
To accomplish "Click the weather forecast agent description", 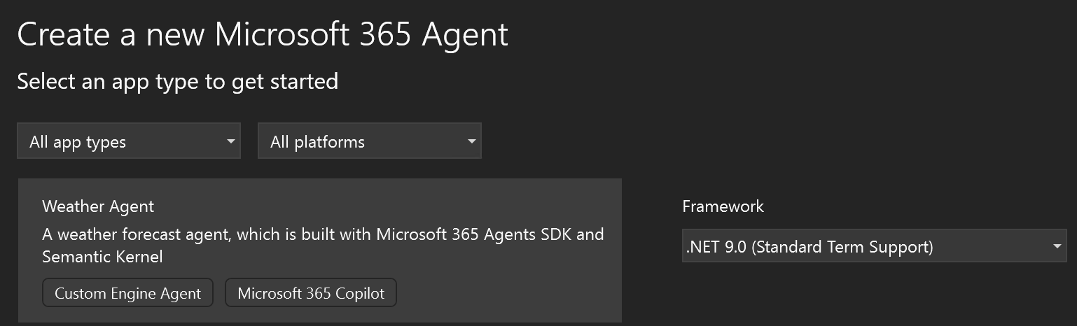I will (323, 245).
